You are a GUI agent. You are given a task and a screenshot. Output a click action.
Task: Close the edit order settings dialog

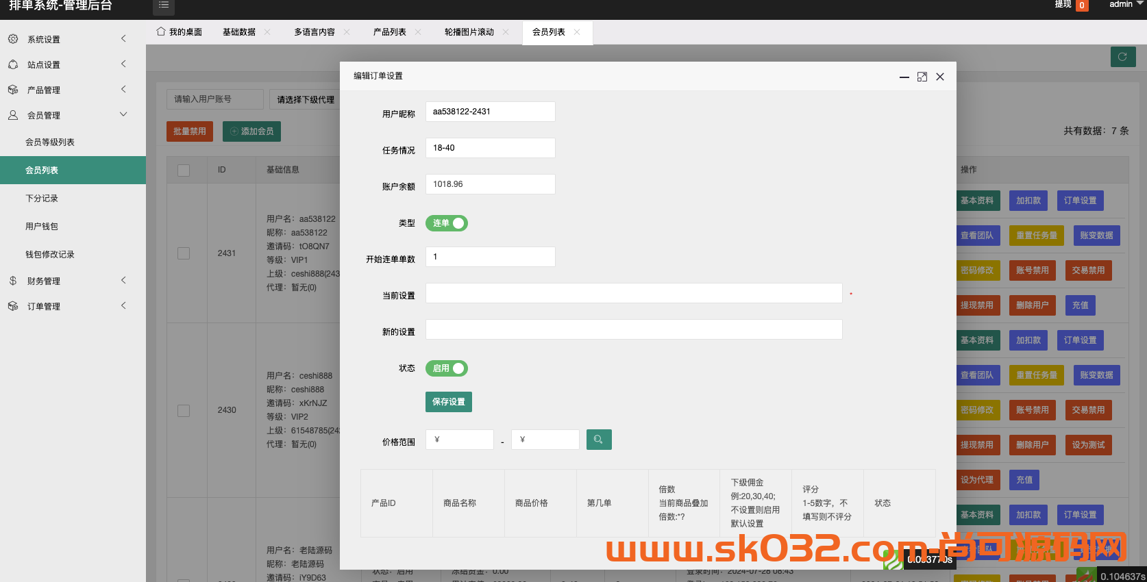click(940, 77)
